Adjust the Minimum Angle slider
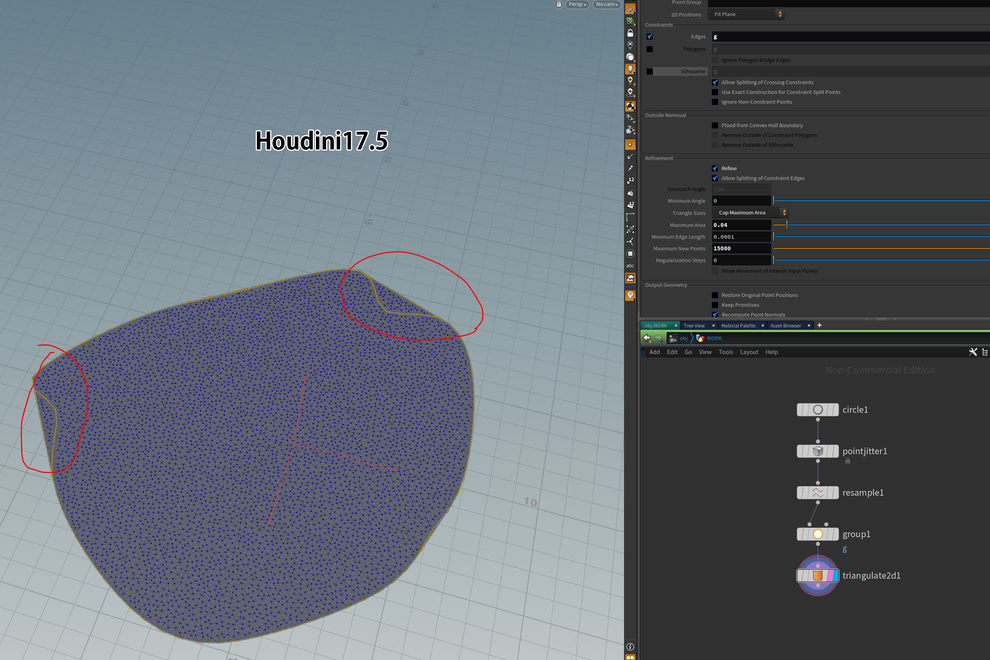 [773, 201]
